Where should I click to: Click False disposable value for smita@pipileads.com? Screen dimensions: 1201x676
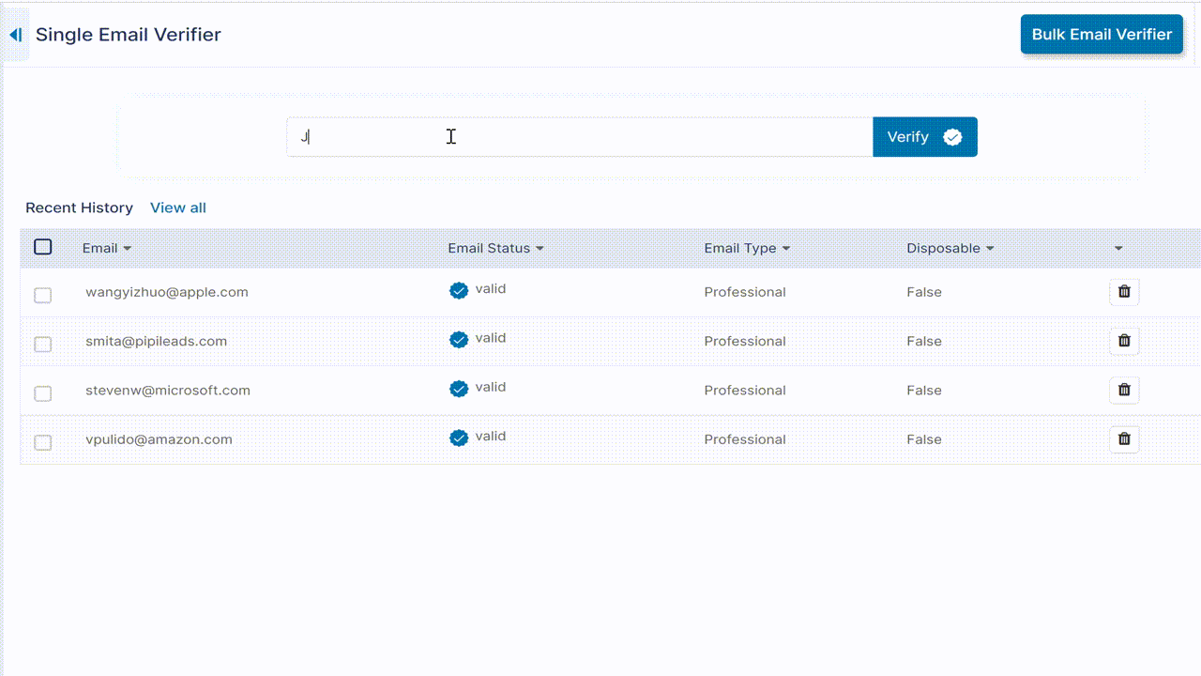click(x=924, y=341)
